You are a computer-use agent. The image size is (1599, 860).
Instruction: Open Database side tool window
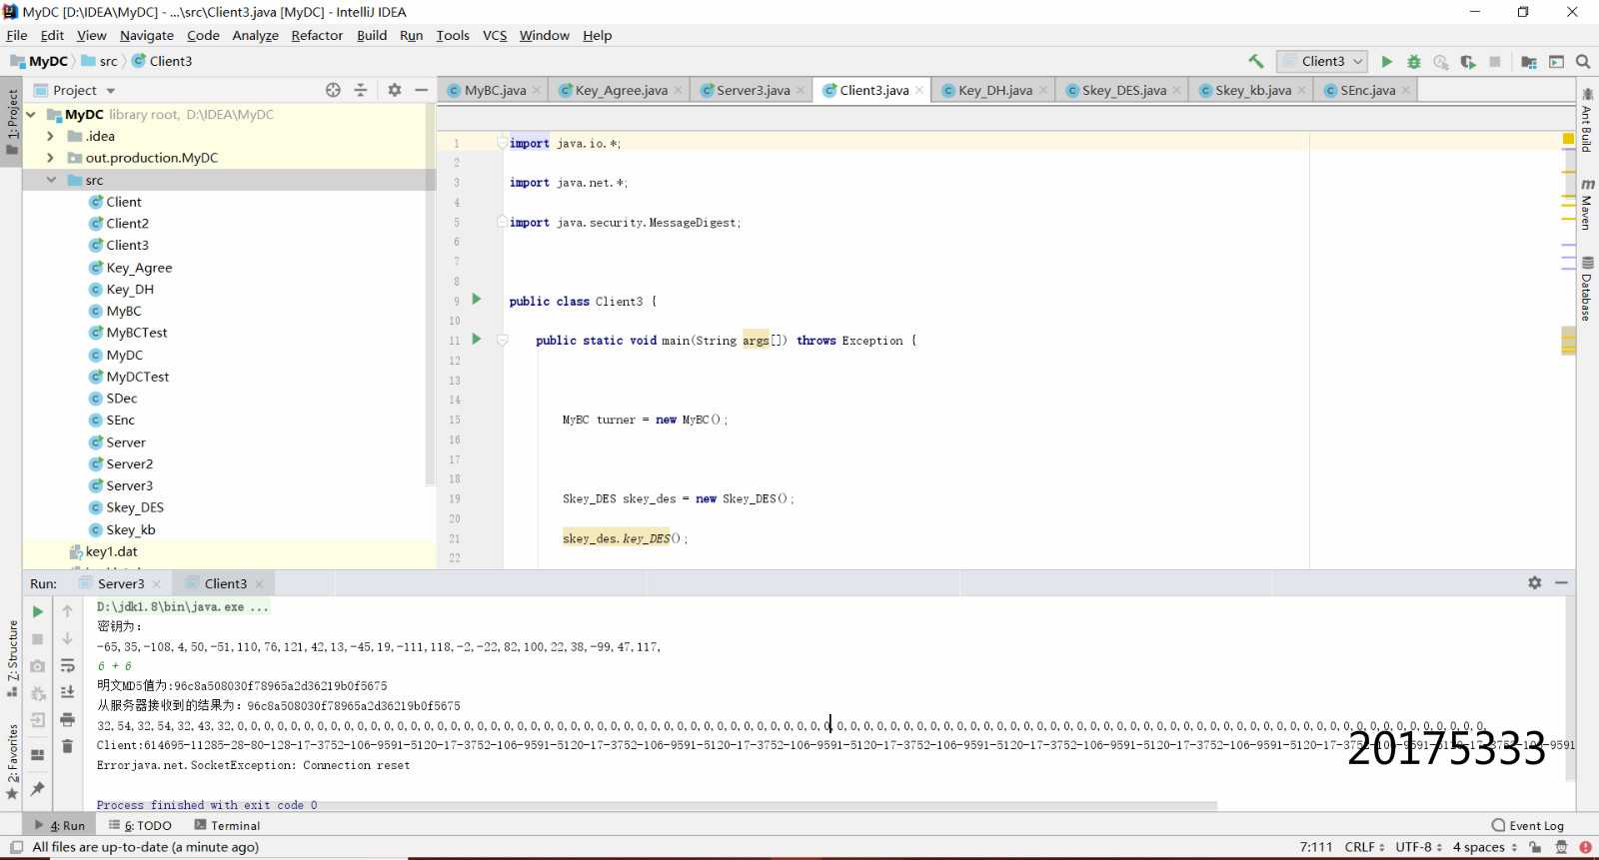point(1587,289)
